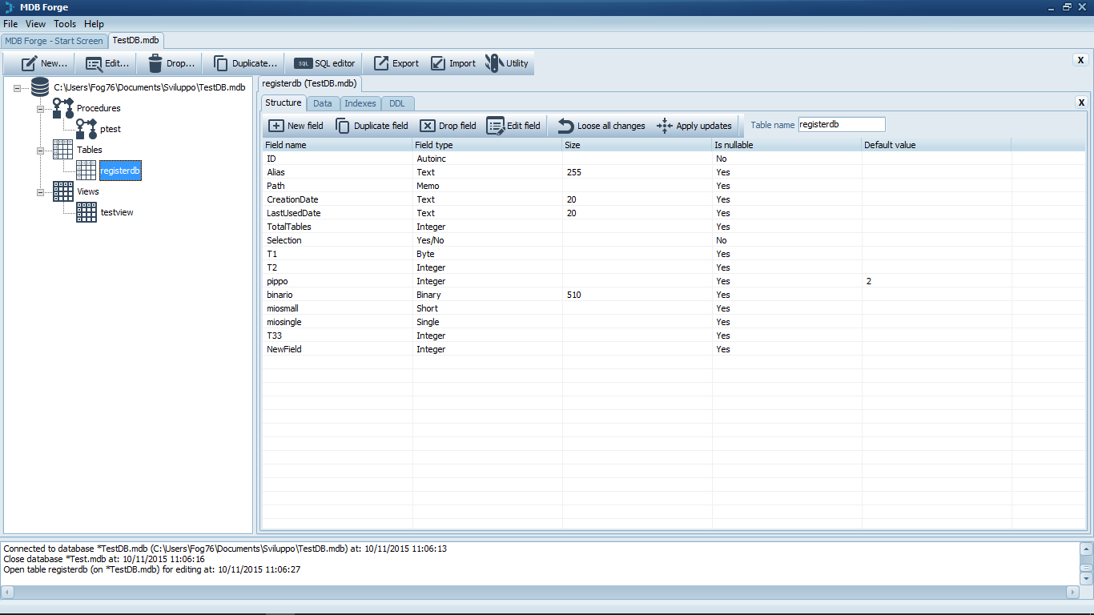1094x615 pixels.
Task: Click the testview view icon
Action: [86, 212]
